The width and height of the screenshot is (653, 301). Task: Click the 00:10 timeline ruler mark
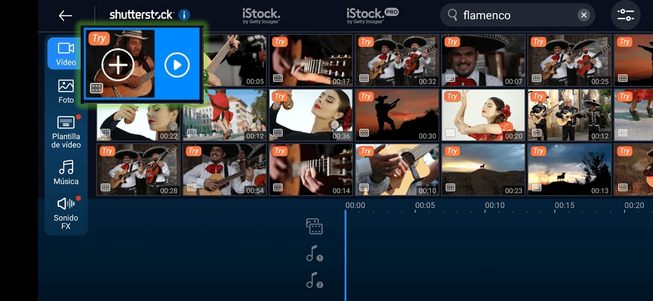coord(494,205)
